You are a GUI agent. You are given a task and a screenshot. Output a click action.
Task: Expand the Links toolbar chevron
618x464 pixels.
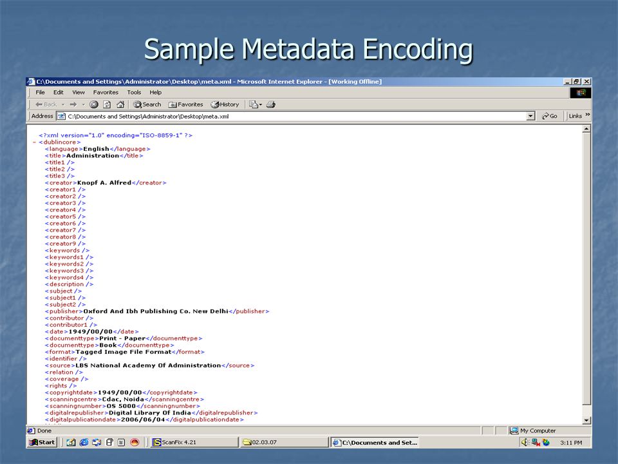point(588,115)
